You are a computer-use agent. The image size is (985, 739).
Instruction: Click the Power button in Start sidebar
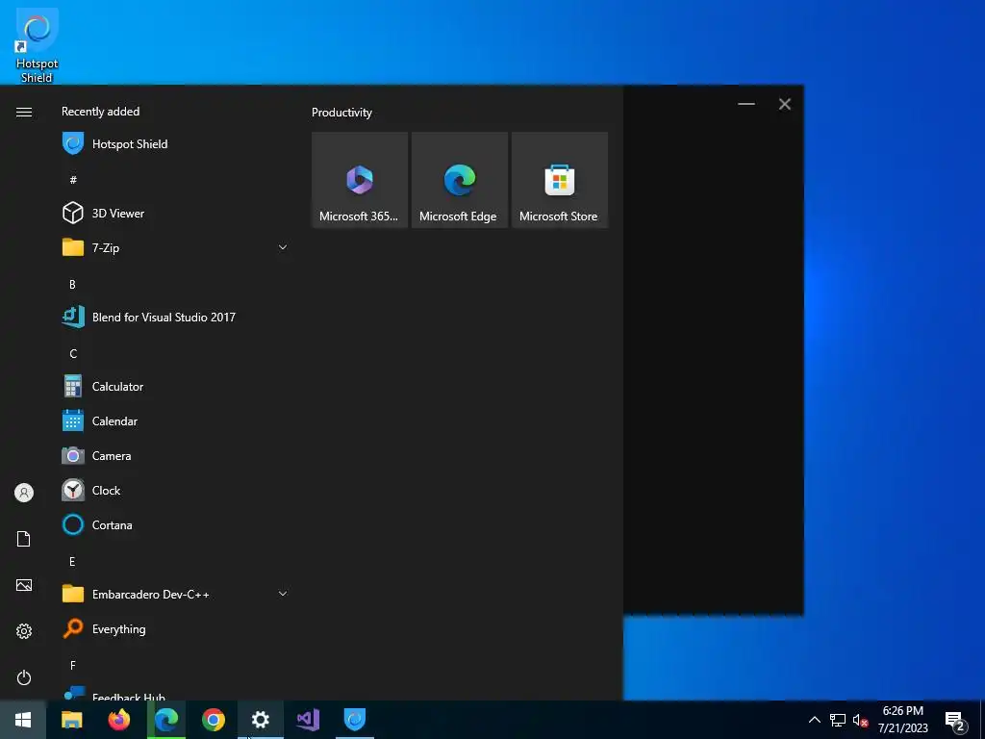click(24, 677)
